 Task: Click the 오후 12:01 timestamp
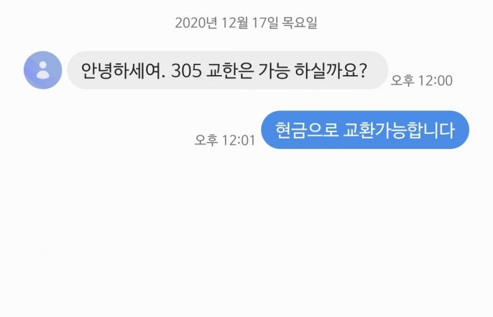225,140
